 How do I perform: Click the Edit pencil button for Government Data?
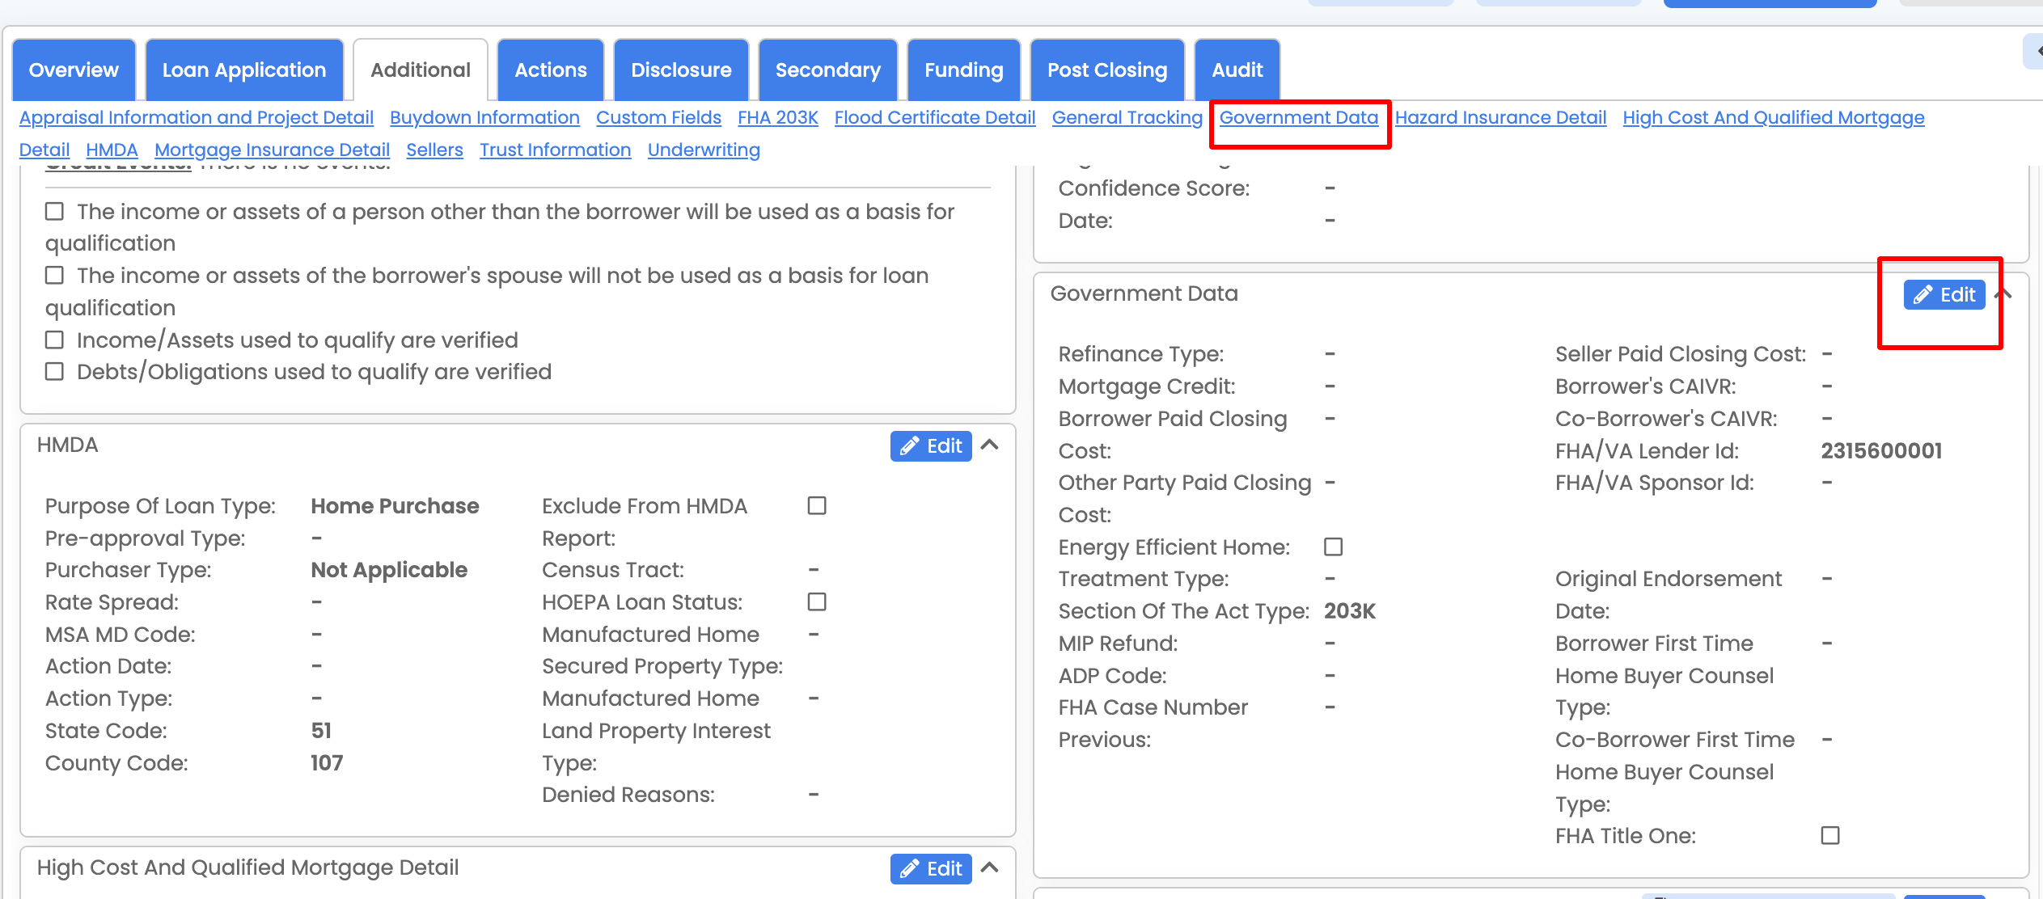(1944, 295)
